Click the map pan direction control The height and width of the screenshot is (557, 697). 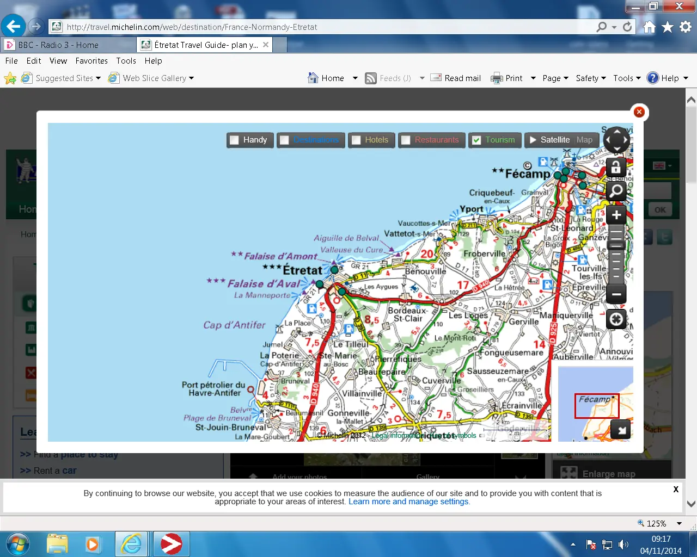pyautogui.click(x=616, y=140)
